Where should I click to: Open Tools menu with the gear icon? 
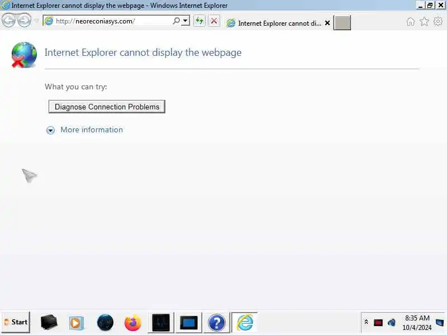[x=438, y=21]
